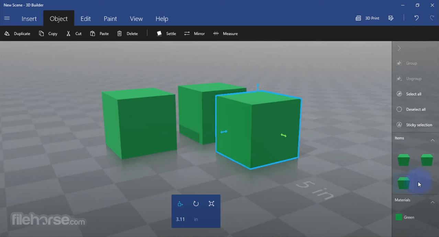Switch to the Paint tab
Viewport: 439px width, 237px height.
click(110, 19)
